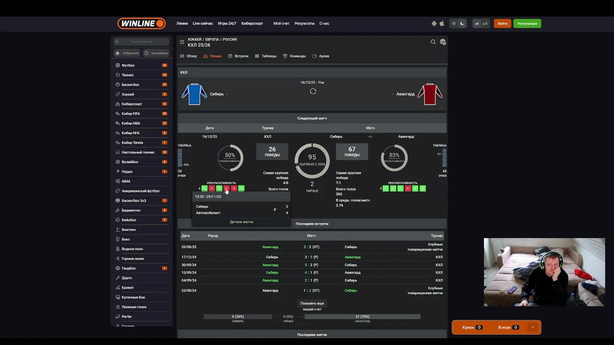This screenshot has height=345, width=614.
Task: Open the Очные tab
Action: [213, 56]
